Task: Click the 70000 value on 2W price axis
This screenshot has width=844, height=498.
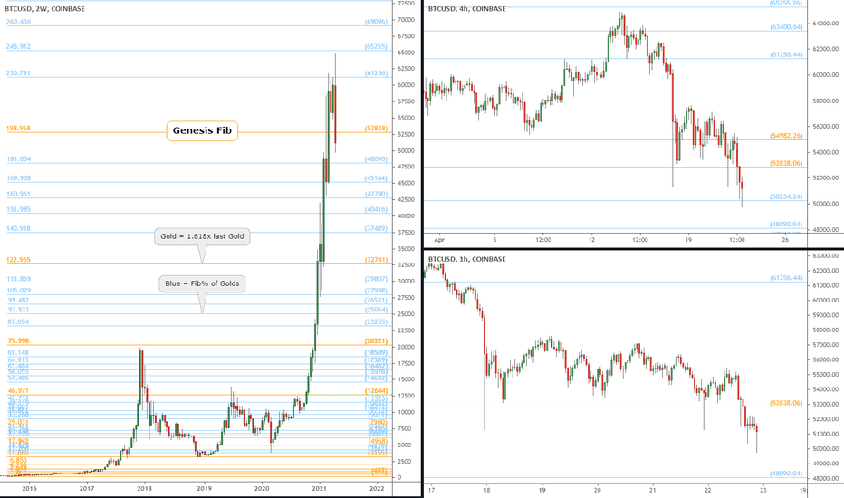Action: coord(406,19)
